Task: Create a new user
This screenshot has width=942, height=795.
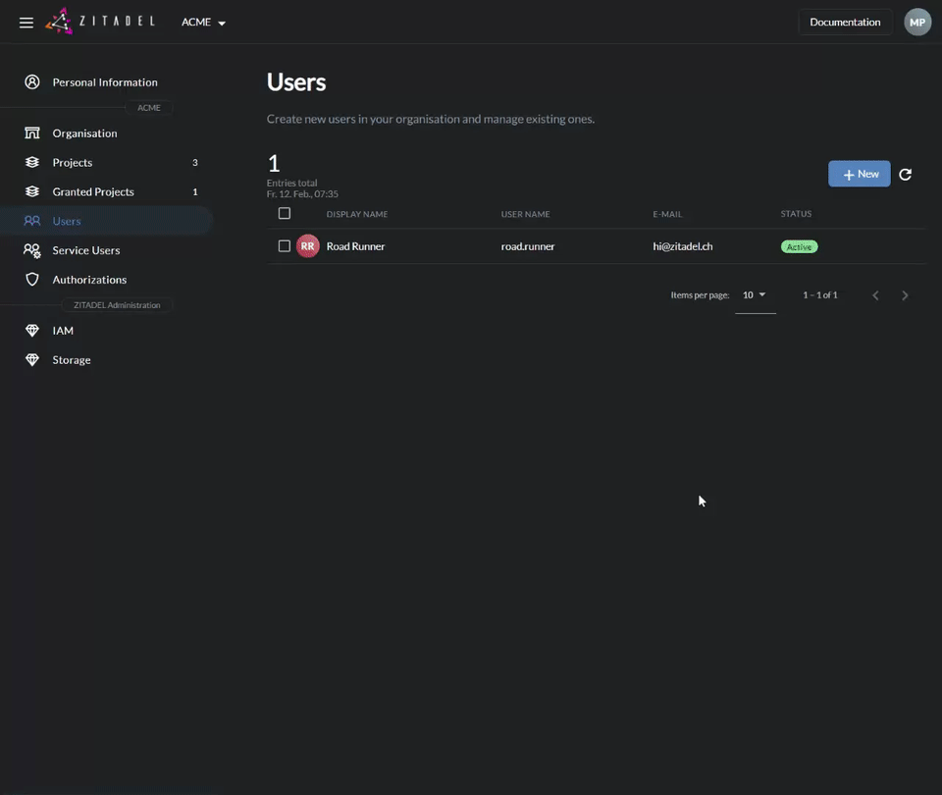Action: pos(860,172)
